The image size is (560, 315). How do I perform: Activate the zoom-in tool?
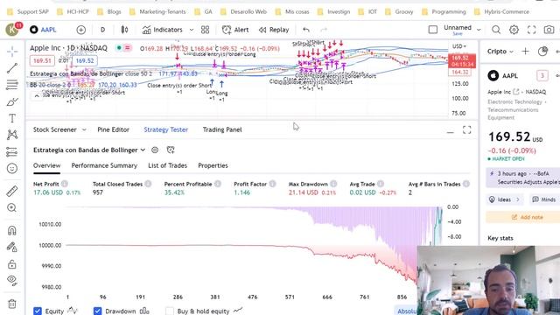click(12, 207)
